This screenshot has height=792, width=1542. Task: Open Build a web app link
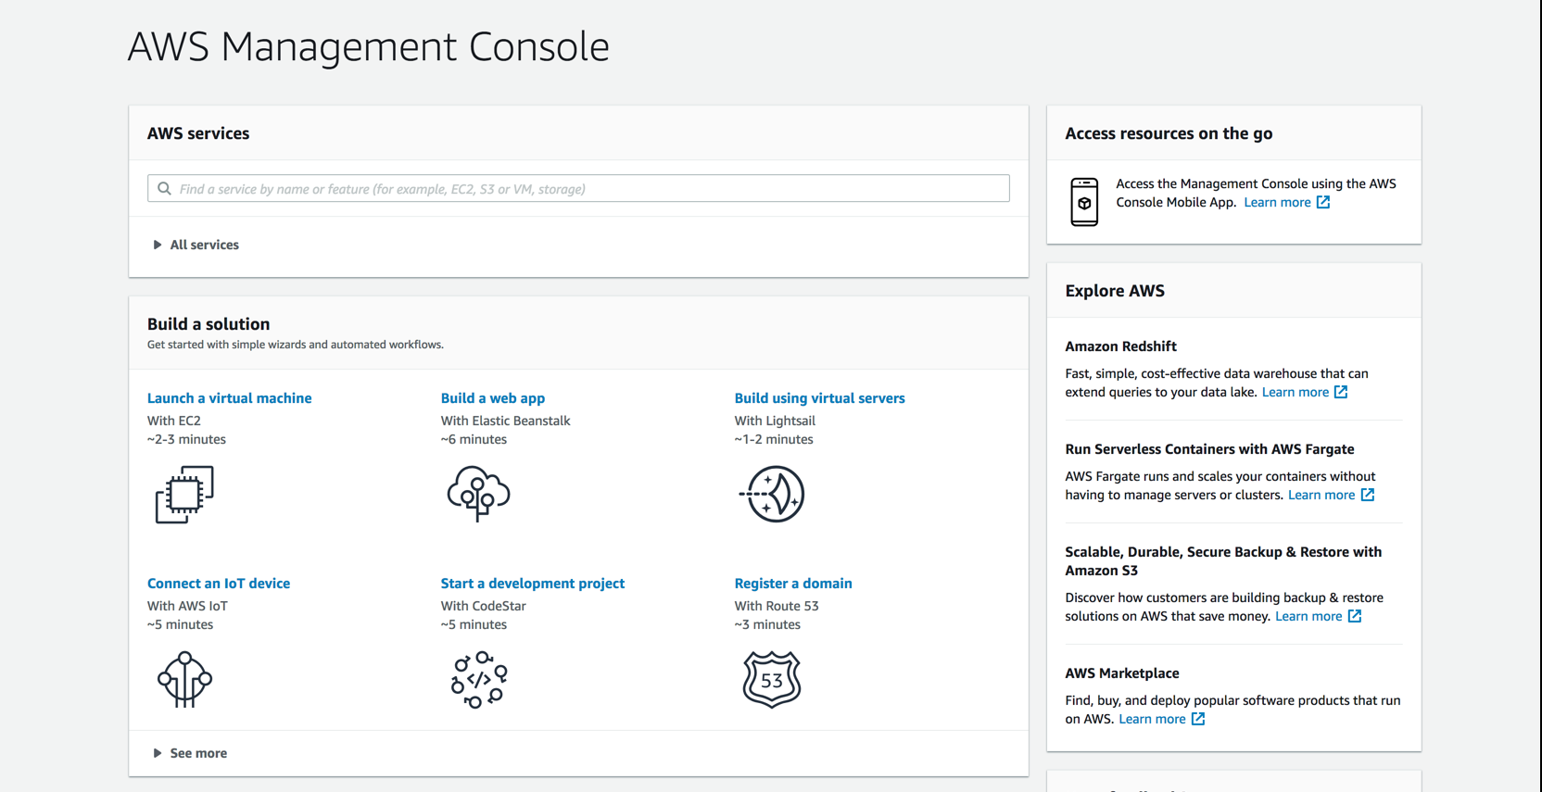[x=493, y=398]
